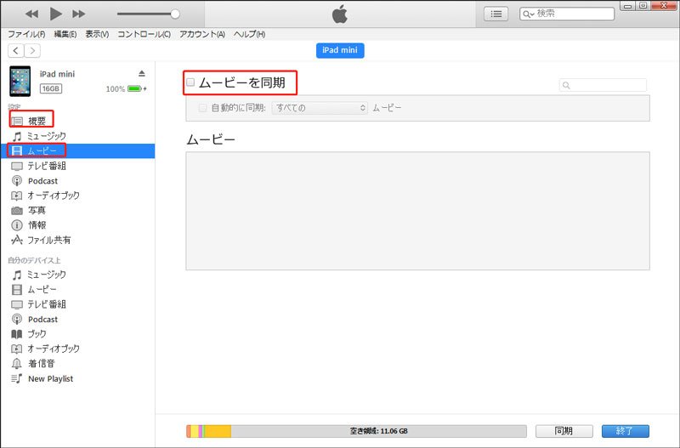The image size is (680, 448).
Task: Click the 終了 button
Action: (626, 431)
